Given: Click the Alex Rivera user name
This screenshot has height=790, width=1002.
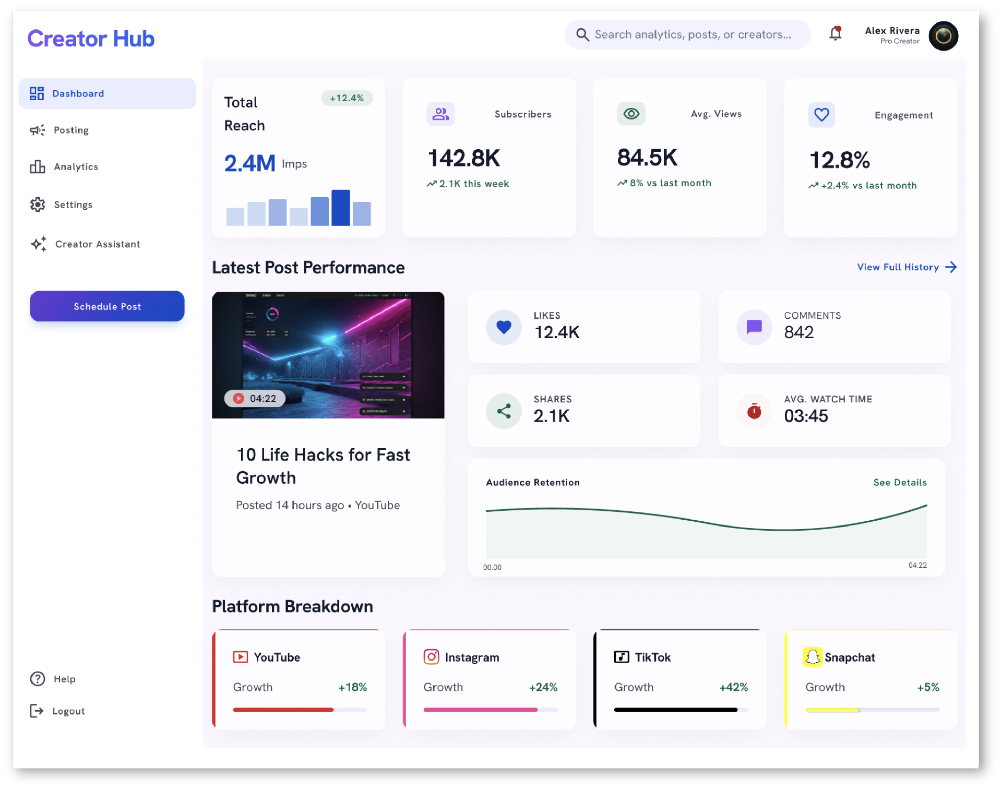Looking at the screenshot, I should pos(892,31).
